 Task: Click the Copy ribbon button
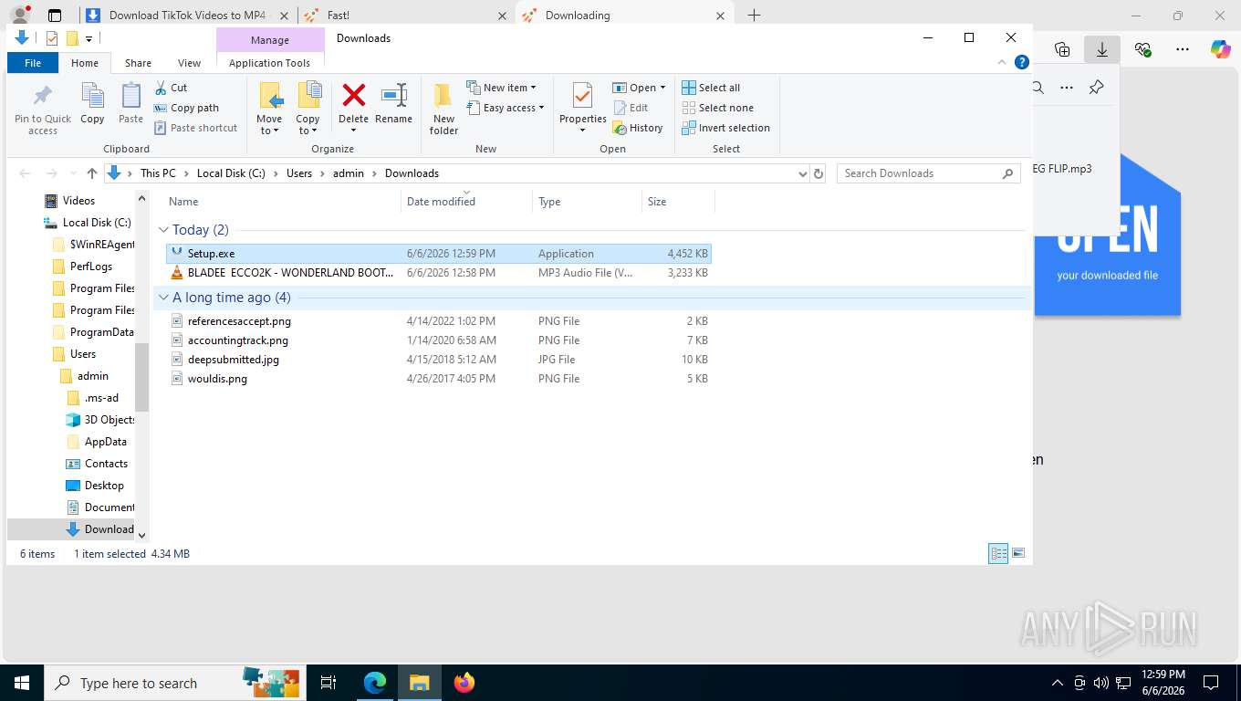(92, 103)
